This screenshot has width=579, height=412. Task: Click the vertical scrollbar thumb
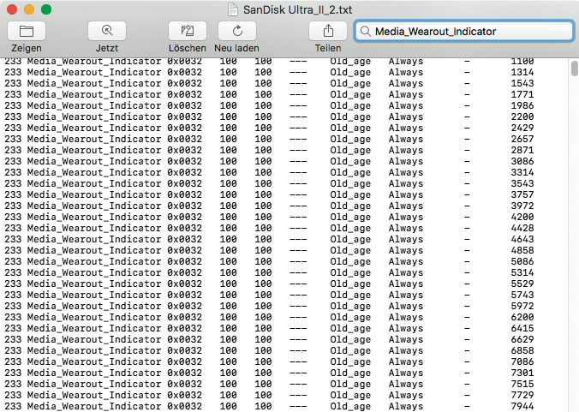[x=574, y=69]
